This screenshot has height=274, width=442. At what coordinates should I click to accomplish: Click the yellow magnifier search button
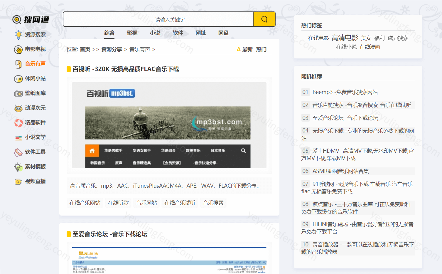click(x=264, y=19)
